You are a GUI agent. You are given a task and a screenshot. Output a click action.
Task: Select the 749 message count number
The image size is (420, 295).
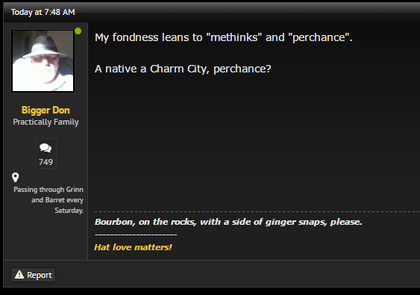46,162
